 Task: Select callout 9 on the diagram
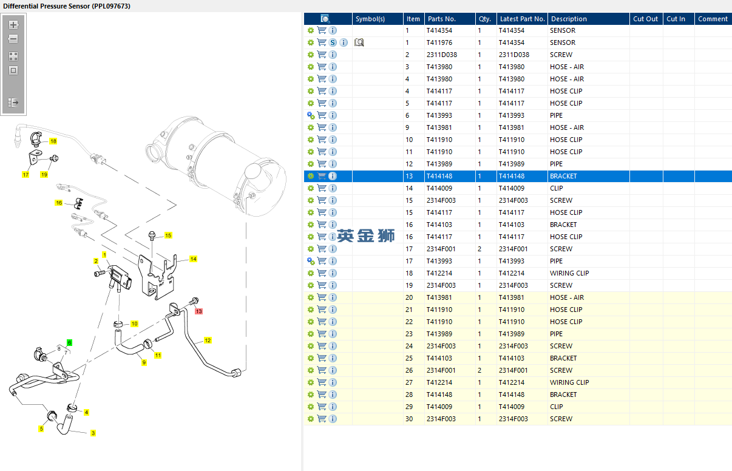click(x=144, y=363)
